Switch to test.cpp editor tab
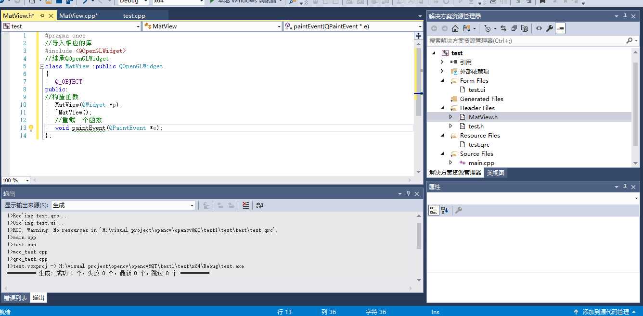Image resolution: width=643 pixels, height=316 pixels. (x=134, y=16)
